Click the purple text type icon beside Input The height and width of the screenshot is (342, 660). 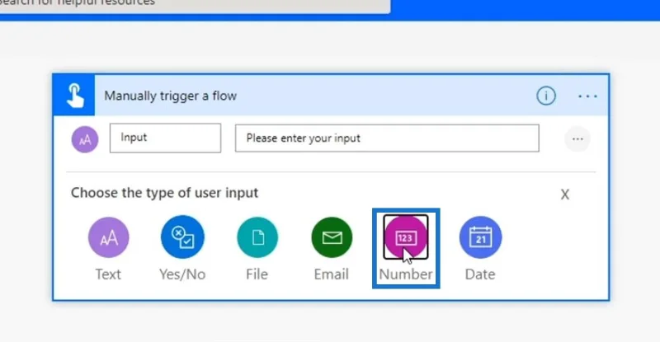click(x=85, y=139)
